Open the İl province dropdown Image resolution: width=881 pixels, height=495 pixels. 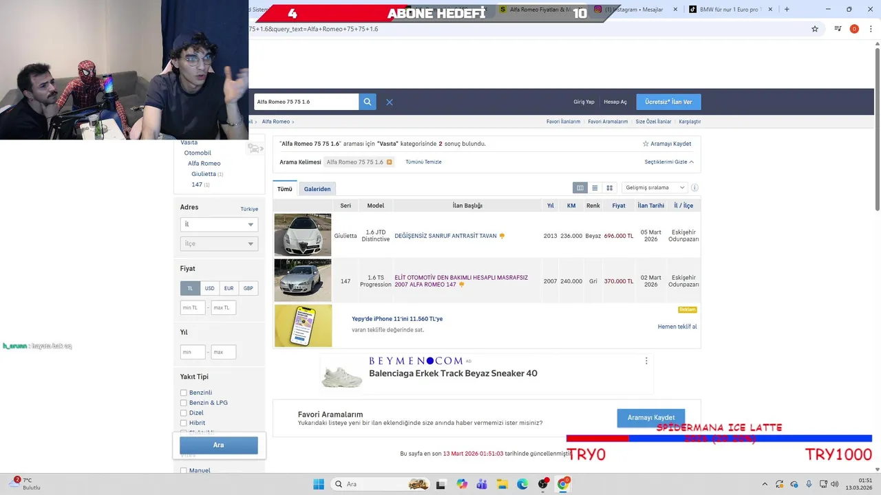(x=219, y=224)
